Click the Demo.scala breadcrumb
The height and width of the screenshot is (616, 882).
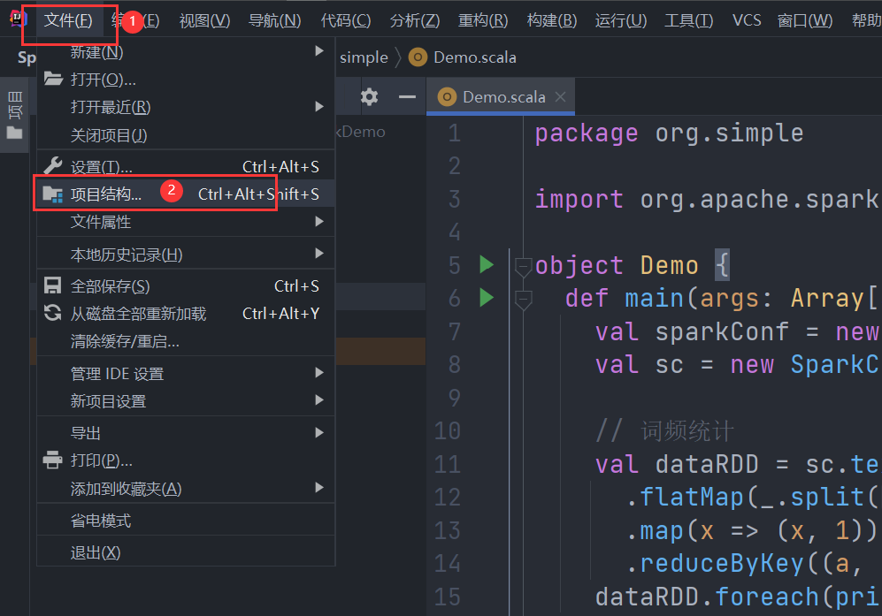(x=475, y=57)
